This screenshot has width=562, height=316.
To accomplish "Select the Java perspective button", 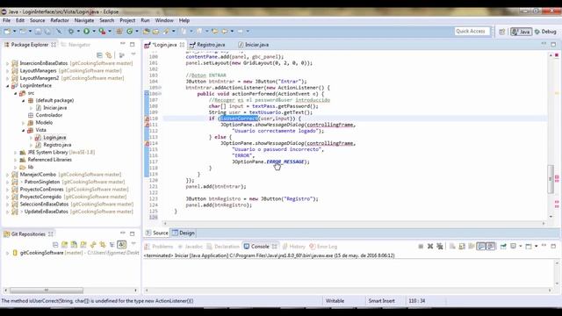I will point(521,32).
